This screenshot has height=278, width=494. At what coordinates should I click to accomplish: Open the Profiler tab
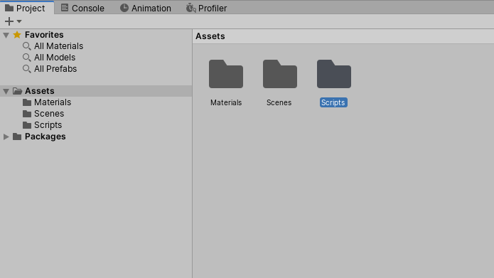pyautogui.click(x=206, y=8)
